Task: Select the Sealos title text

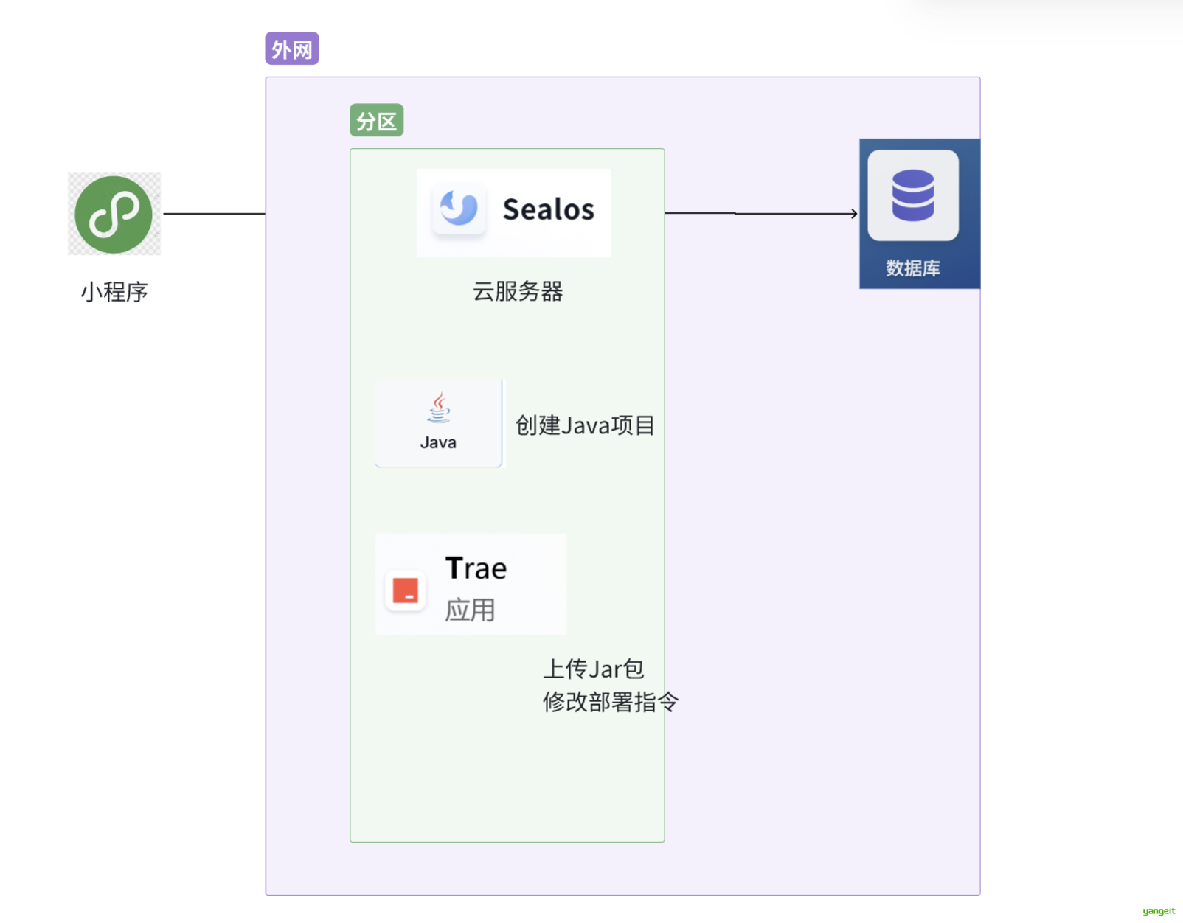Action: click(548, 209)
